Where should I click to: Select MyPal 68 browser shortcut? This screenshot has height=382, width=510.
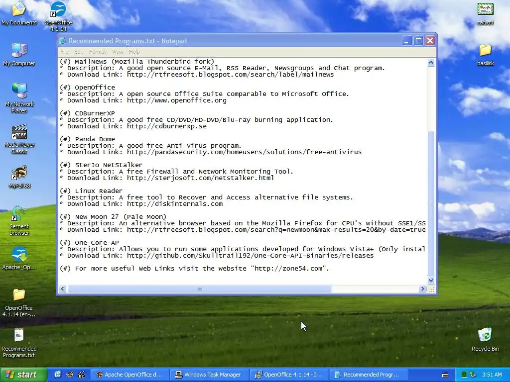(19, 177)
